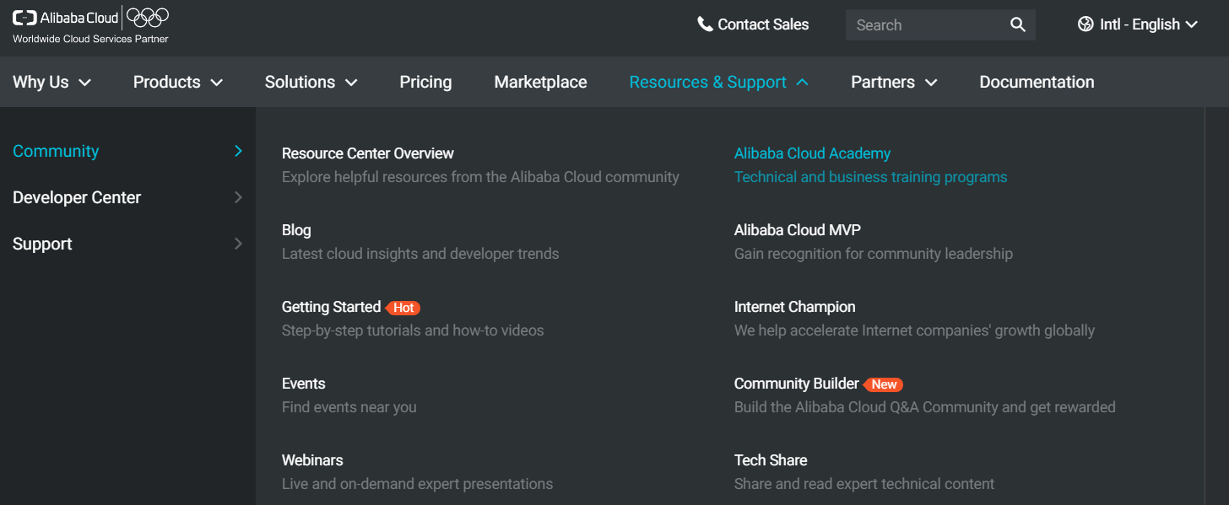Open the Marketplace menu item

(x=540, y=82)
